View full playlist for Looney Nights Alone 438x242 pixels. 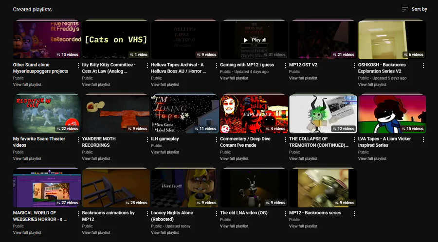(x=165, y=232)
